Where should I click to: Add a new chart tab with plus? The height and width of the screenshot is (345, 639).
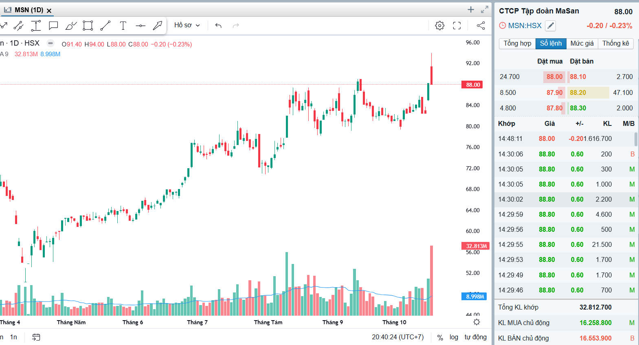[x=471, y=10]
